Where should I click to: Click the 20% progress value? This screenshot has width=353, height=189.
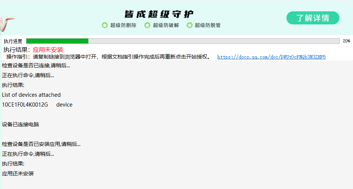click(347, 41)
